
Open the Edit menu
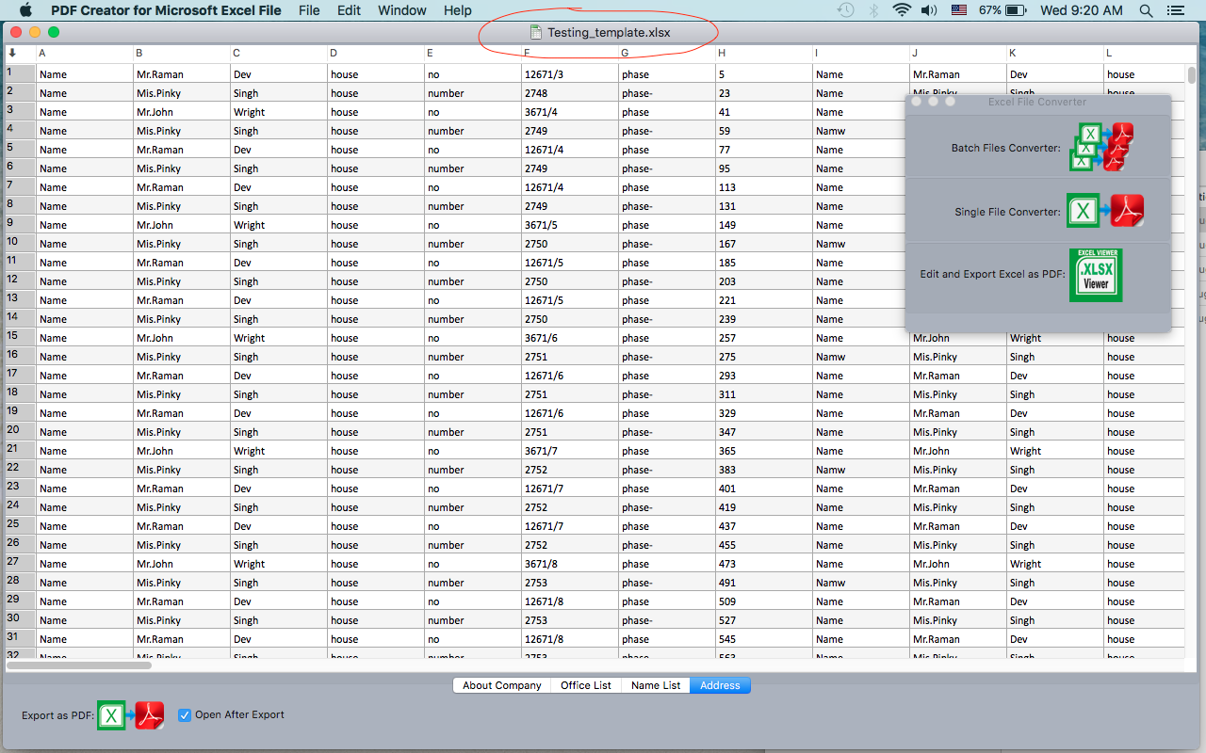click(349, 10)
